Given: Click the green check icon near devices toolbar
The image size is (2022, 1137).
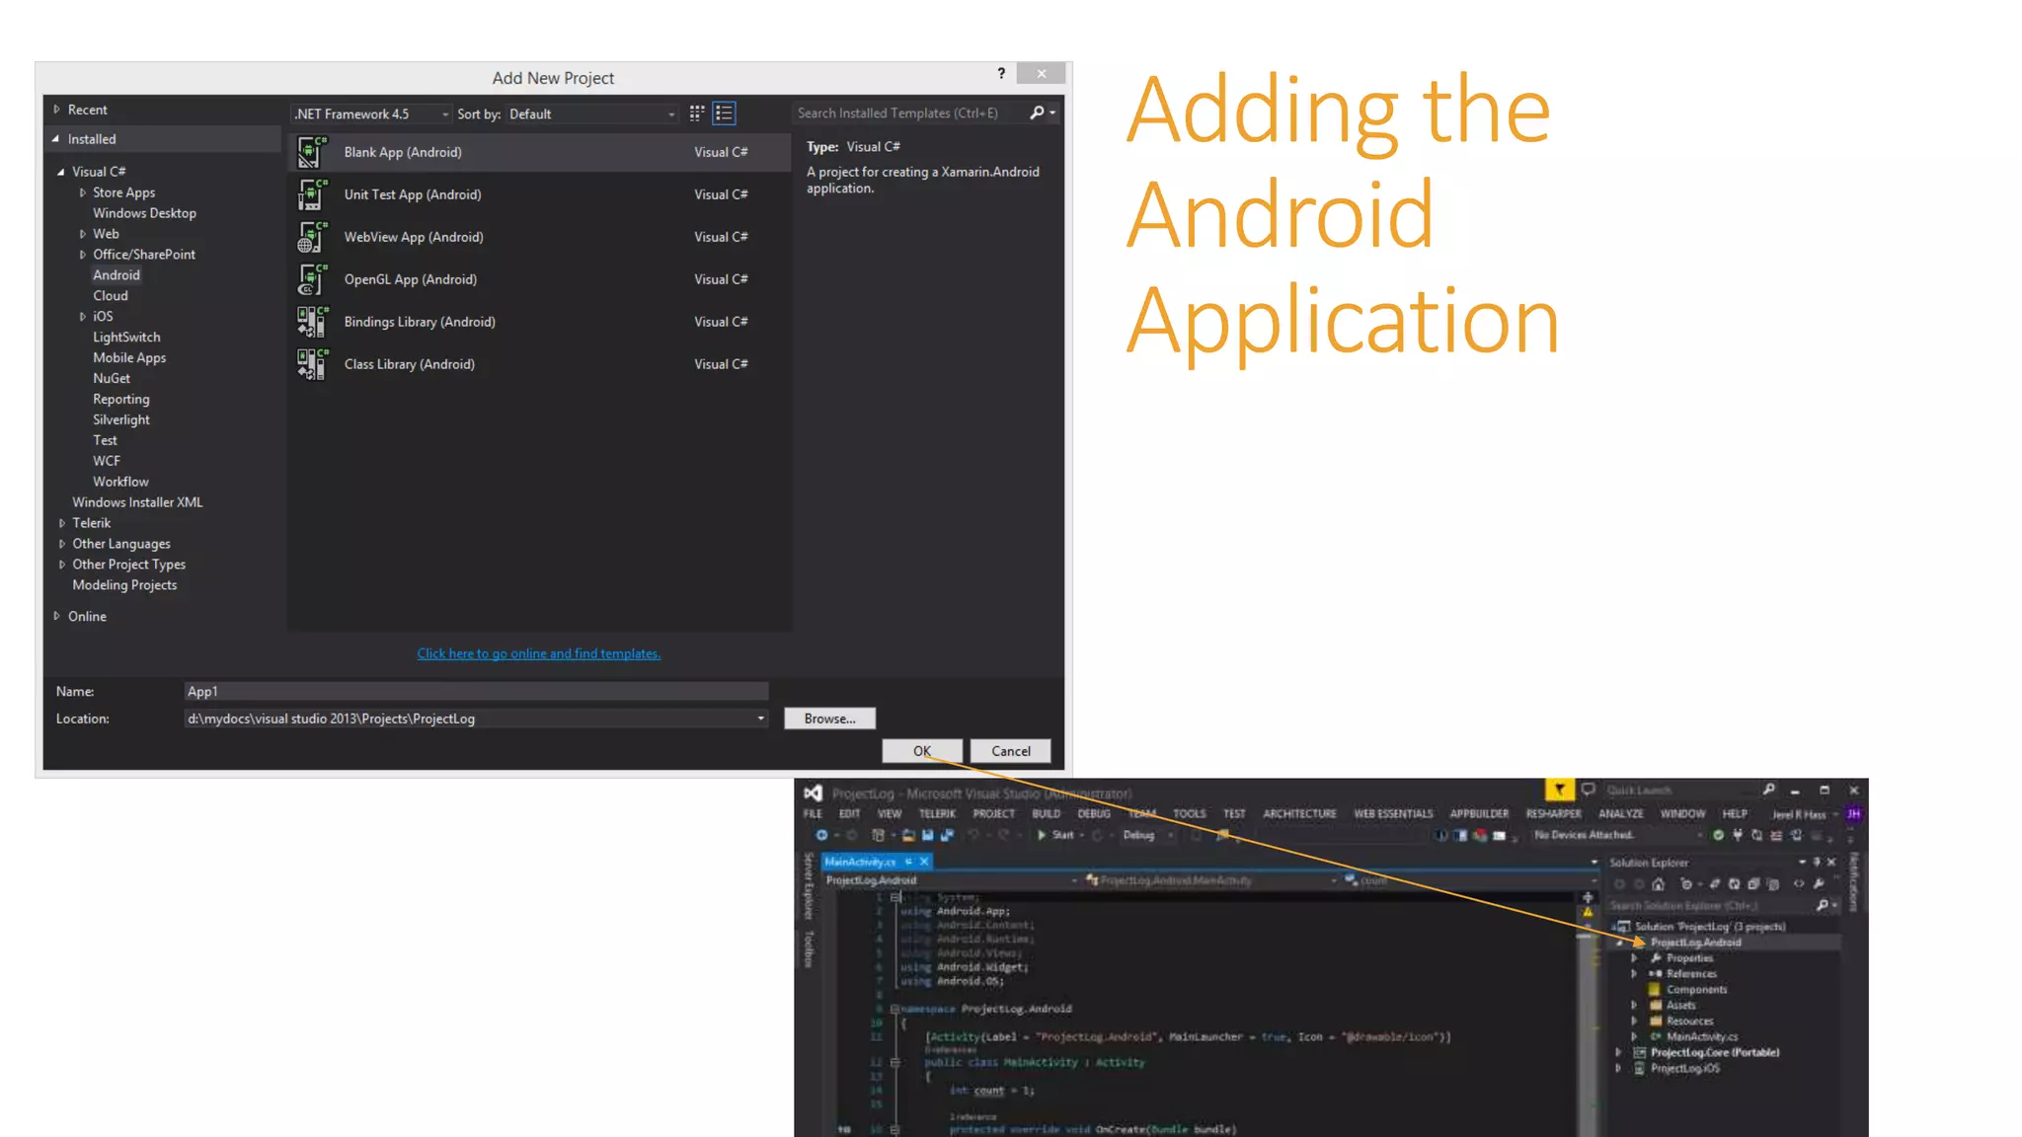Looking at the screenshot, I should point(1718,835).
